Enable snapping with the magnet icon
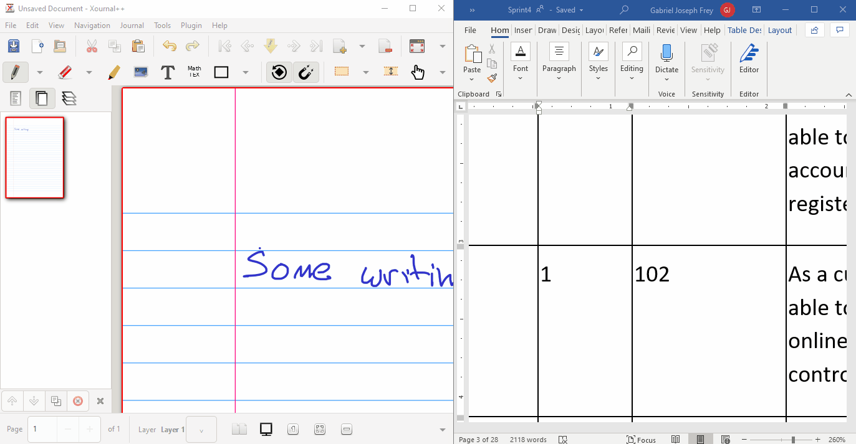This screenshot has width=856, height=444. point(305,72)
